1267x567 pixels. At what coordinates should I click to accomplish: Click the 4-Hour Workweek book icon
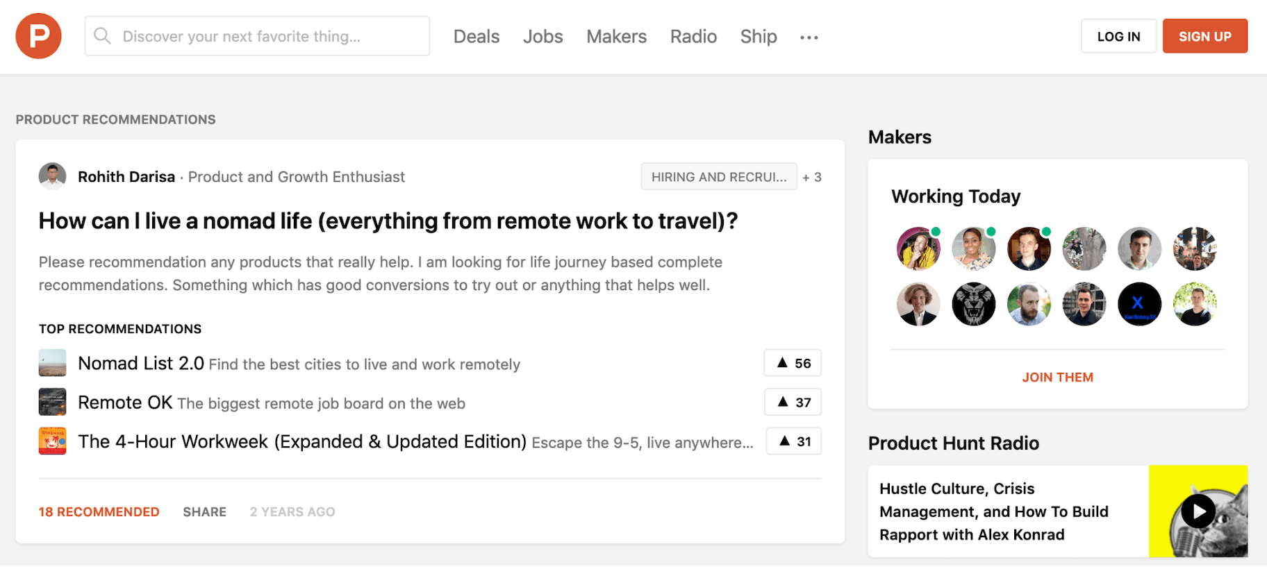52,441
